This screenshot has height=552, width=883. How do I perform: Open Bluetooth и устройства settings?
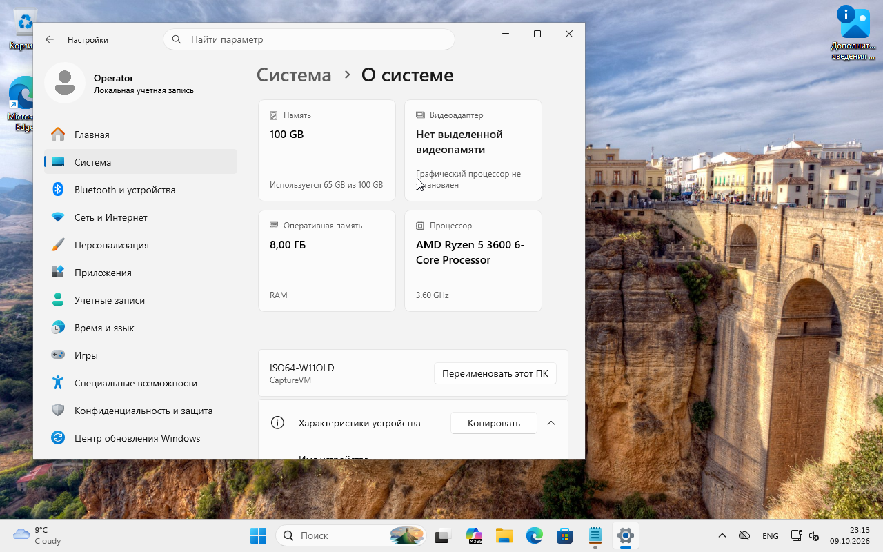(x=141, y=190)
